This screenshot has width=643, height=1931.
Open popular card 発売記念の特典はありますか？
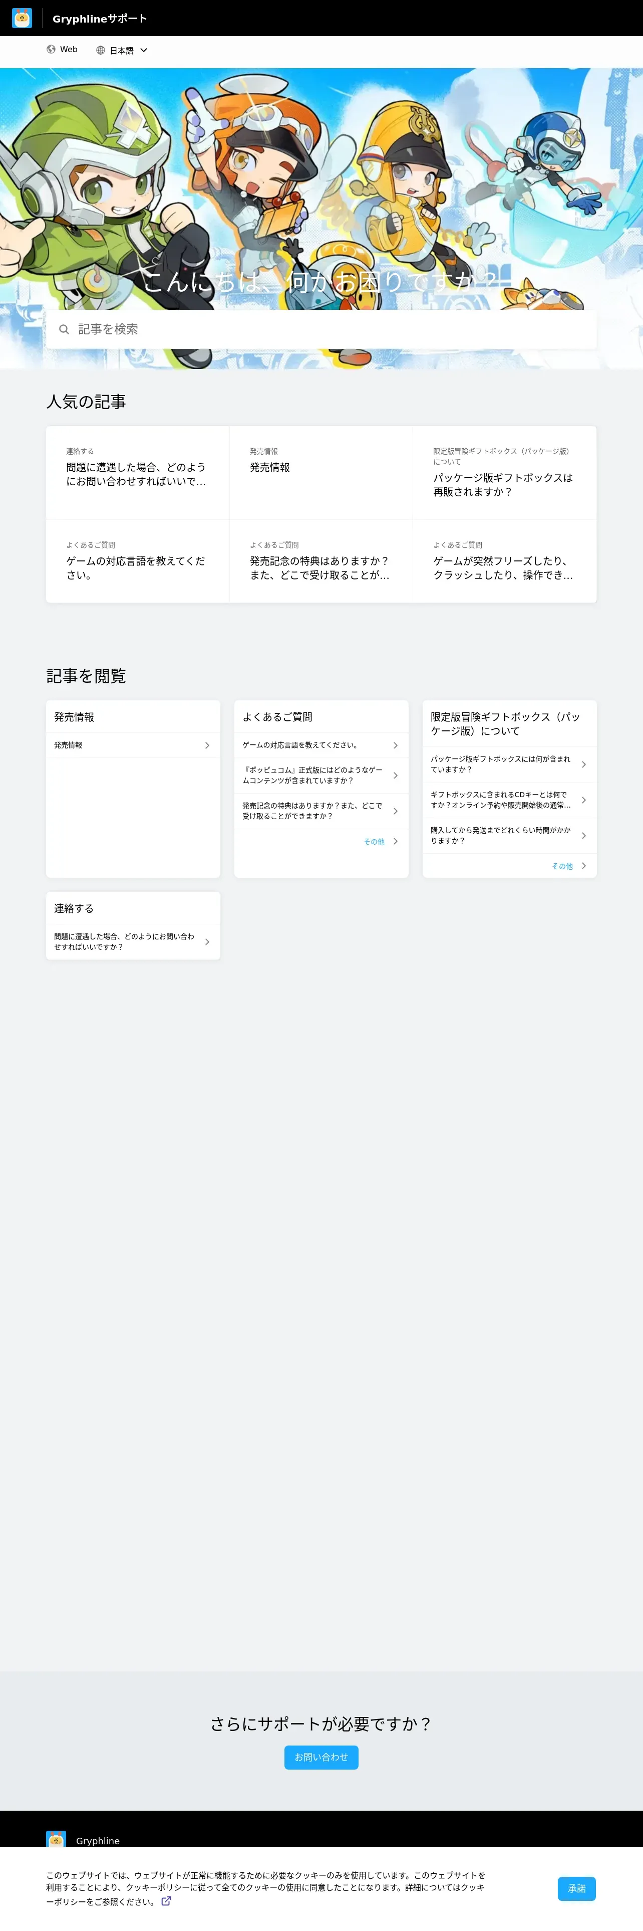[321, 561]
